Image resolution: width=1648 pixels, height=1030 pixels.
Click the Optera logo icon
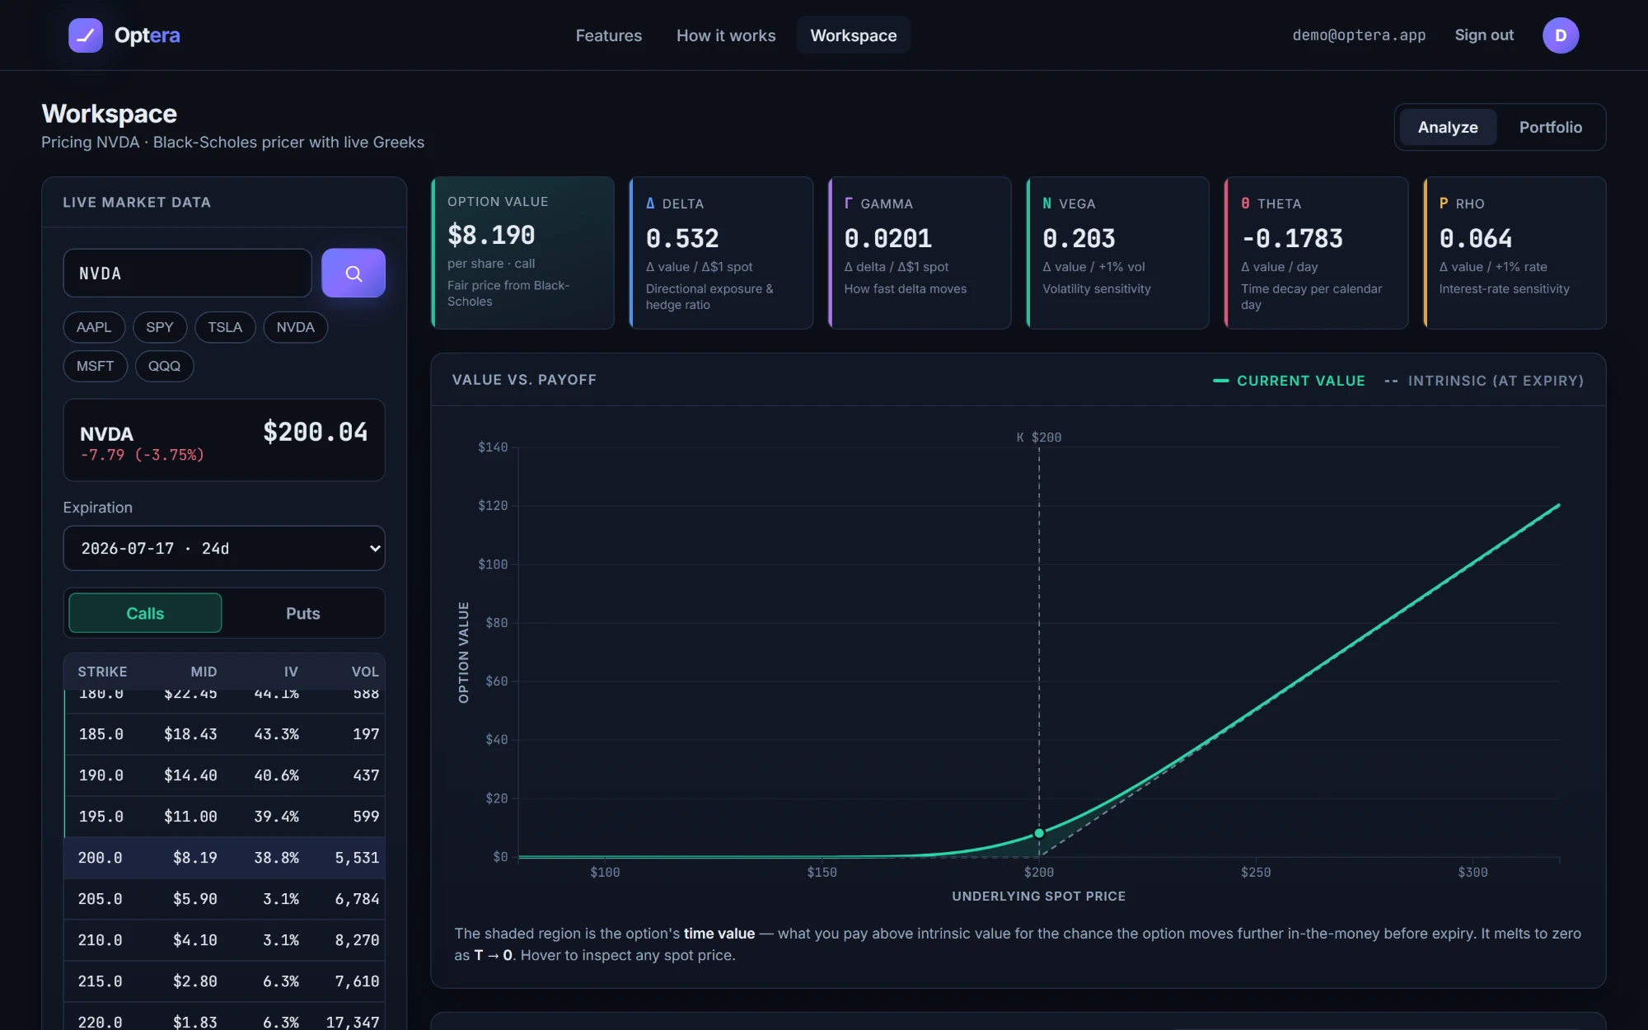(86, 35)
